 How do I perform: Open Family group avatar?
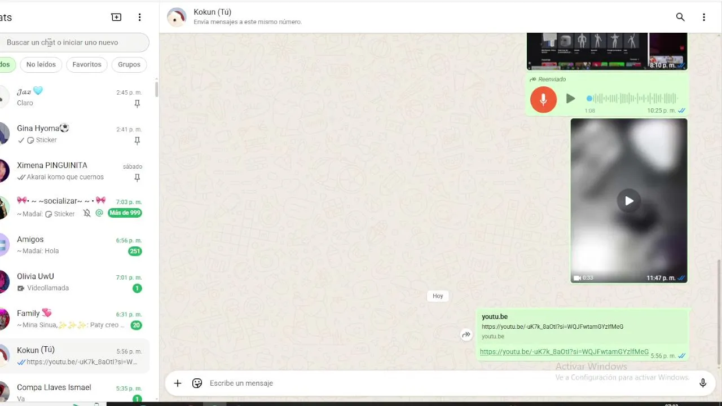pyautogui.click(x=3, y=319)
